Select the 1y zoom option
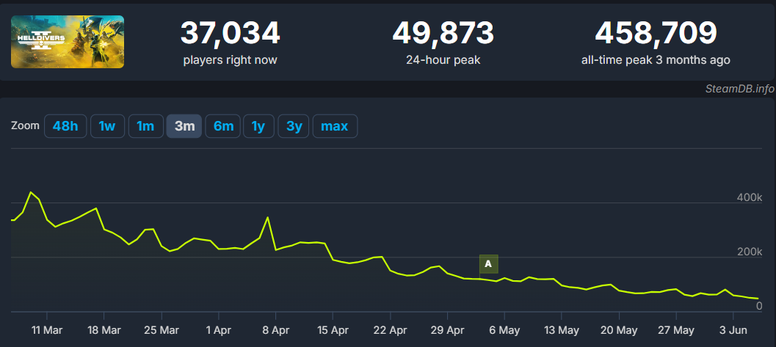This screenshot has height=347, width=776. coord(258,126)
